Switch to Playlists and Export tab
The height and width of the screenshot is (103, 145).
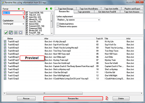coord(132,9)
